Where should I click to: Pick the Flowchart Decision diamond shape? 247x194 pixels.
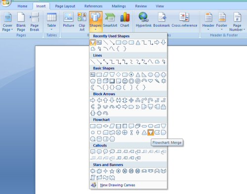[106, 126]
